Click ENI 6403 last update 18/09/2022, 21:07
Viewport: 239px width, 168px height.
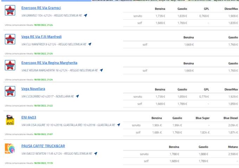[44, 134]
